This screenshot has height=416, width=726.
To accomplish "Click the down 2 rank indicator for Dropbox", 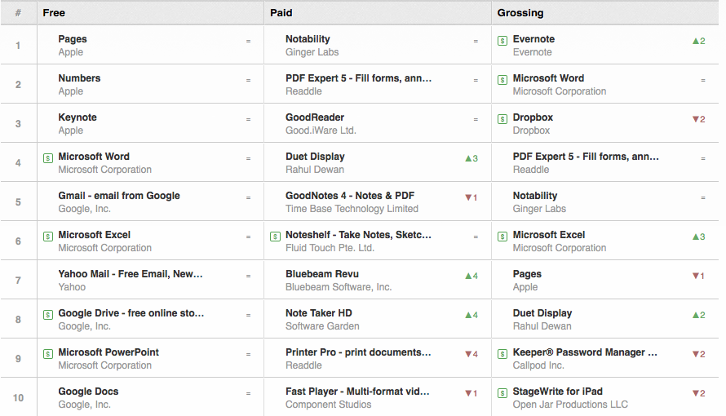I will 699,119.
